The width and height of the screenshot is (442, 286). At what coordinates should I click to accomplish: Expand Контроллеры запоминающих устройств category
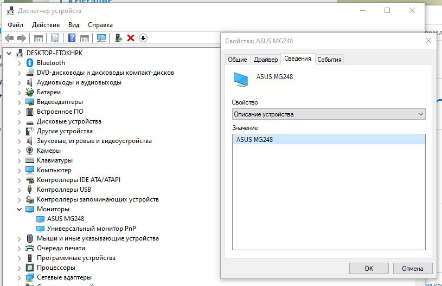tap(19, 200)
